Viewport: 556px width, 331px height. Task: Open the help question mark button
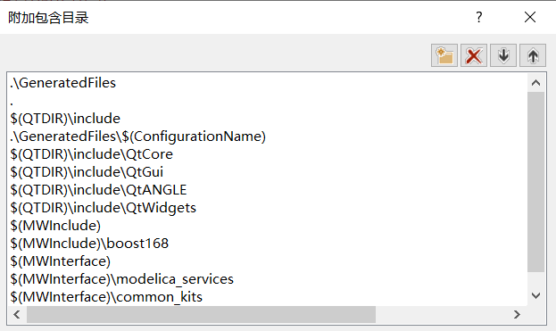(x=479, y=17)
